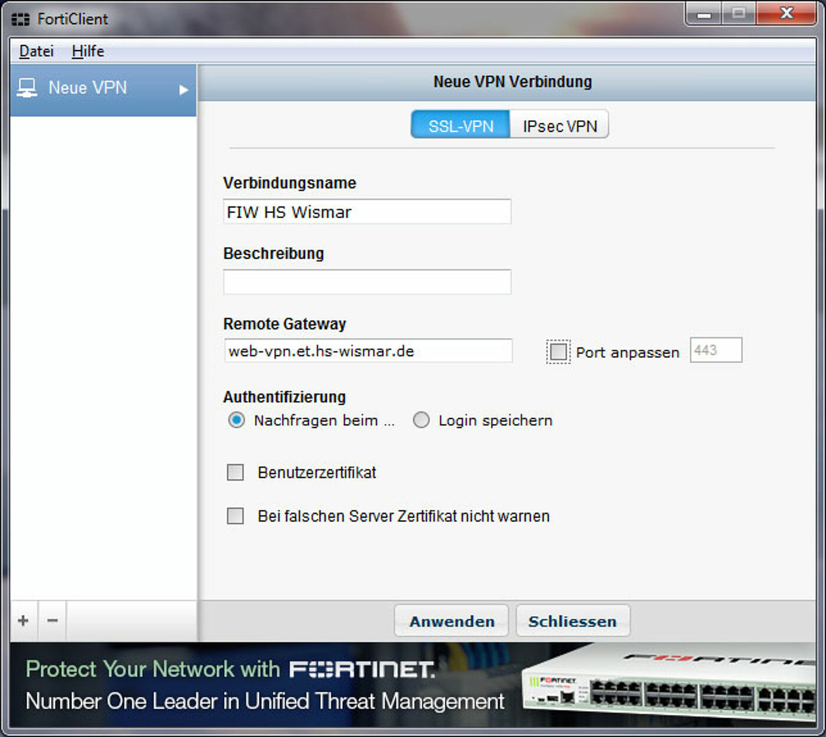826x737 pixels.
Task: Click the Fortinet banner advertisement
Action: pyautogui.click(x=413, y=685)
